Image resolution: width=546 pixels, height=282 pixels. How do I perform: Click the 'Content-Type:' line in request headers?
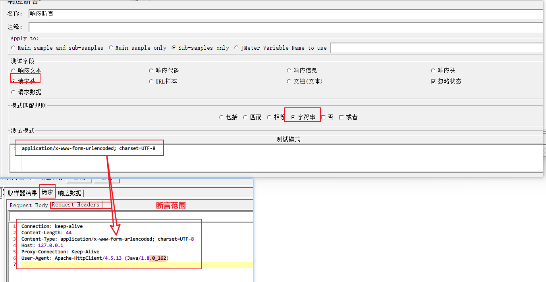(108, 239)
